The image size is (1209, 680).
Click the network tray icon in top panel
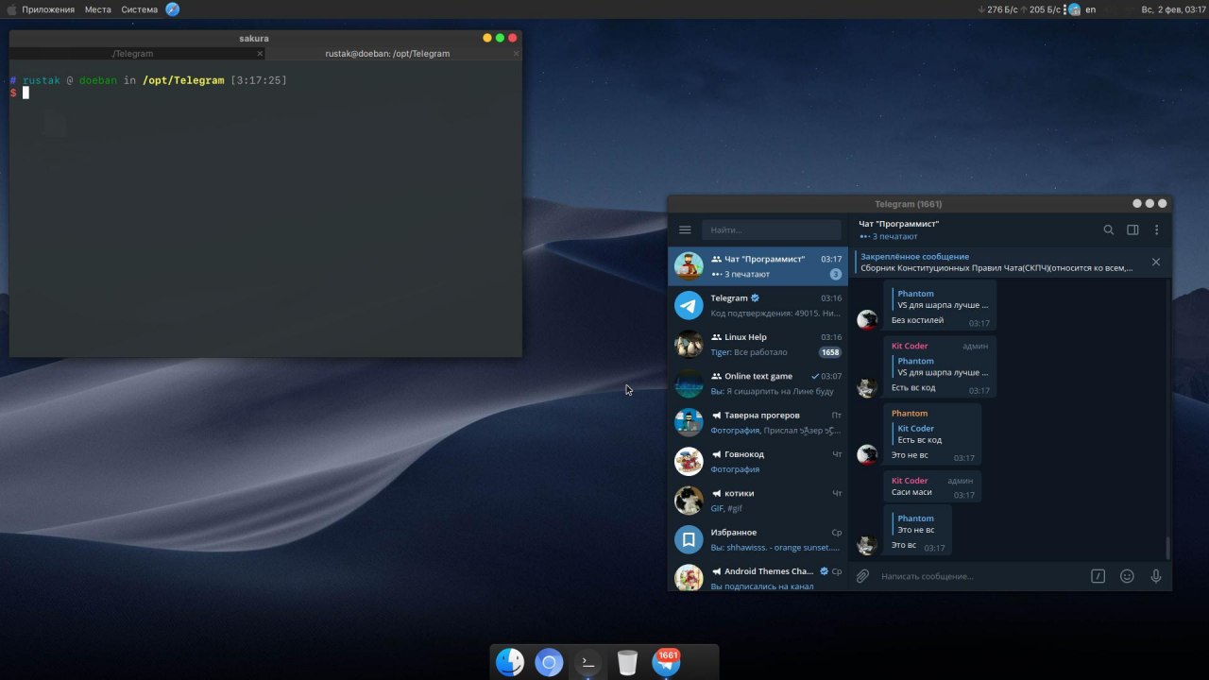pyautogui.click(x=1074, y=9)
